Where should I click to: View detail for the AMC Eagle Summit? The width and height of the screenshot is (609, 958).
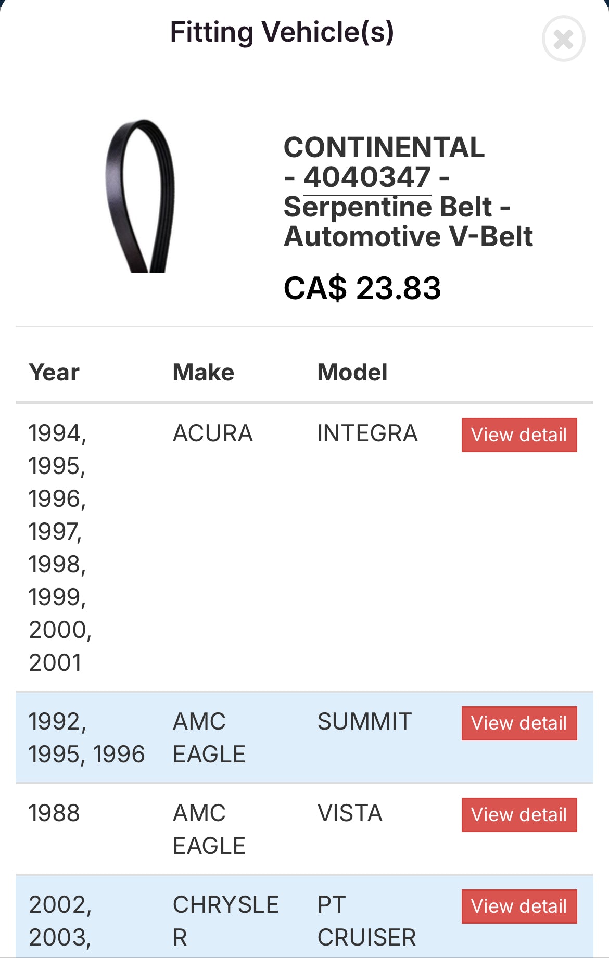click(x=519, y=723)
